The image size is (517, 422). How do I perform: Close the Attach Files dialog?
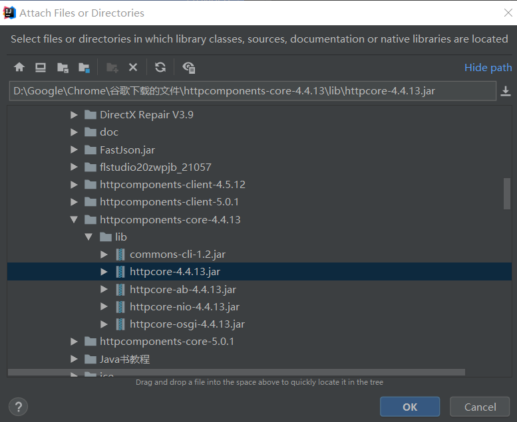pos(508,13)
